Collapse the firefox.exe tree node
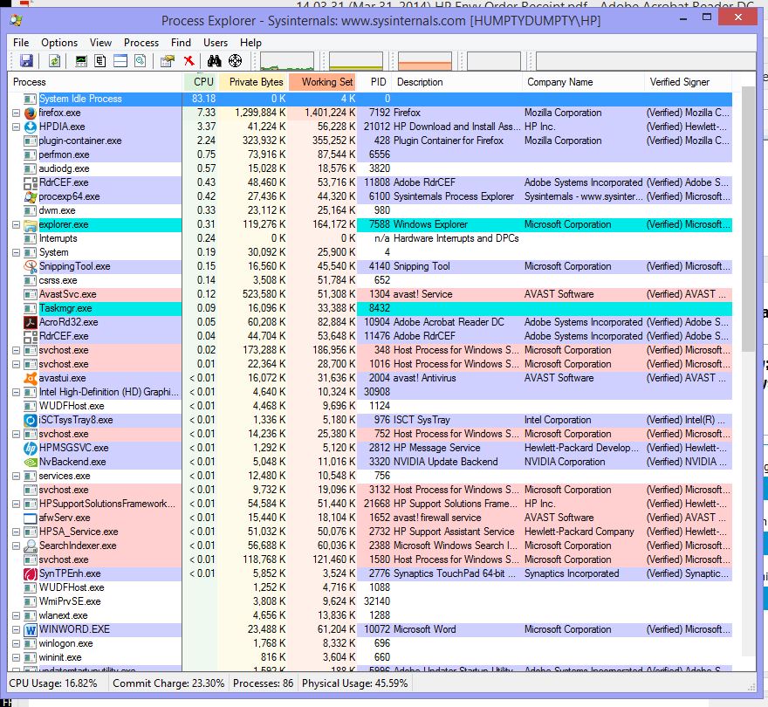Screen dimensions: 768x707 point(17,113)
